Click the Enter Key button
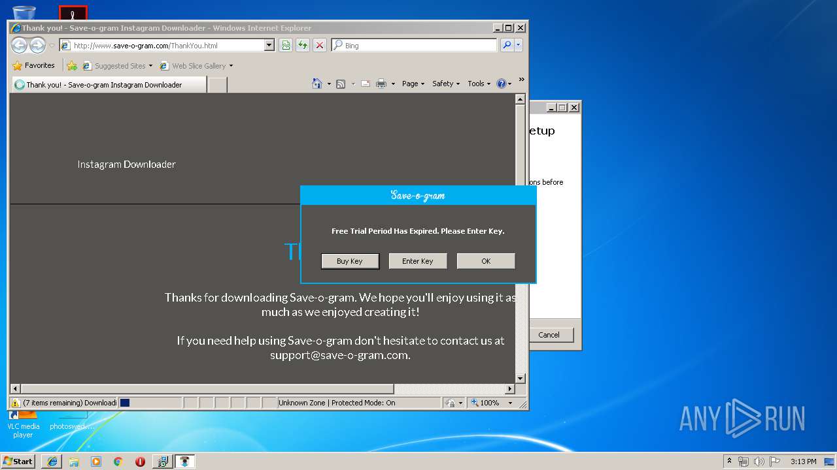The image size is (837, 470). pos(418,261)
